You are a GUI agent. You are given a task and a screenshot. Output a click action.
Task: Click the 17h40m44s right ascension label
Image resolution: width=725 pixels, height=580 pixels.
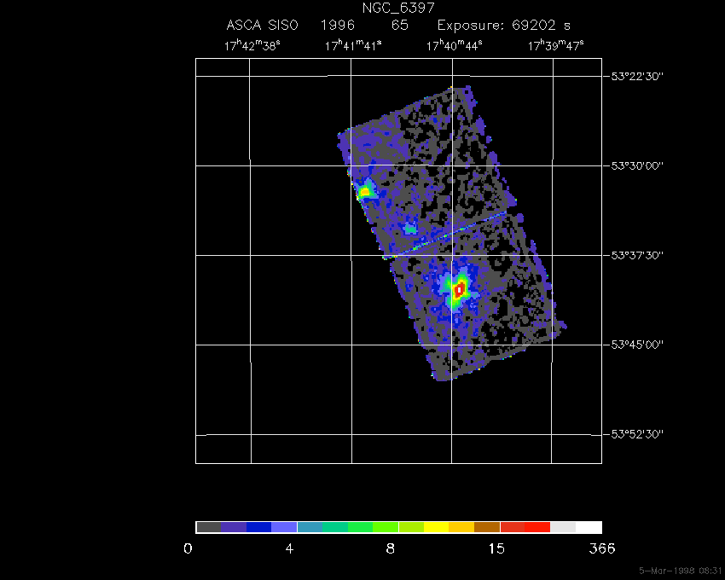tap(454, 46)
